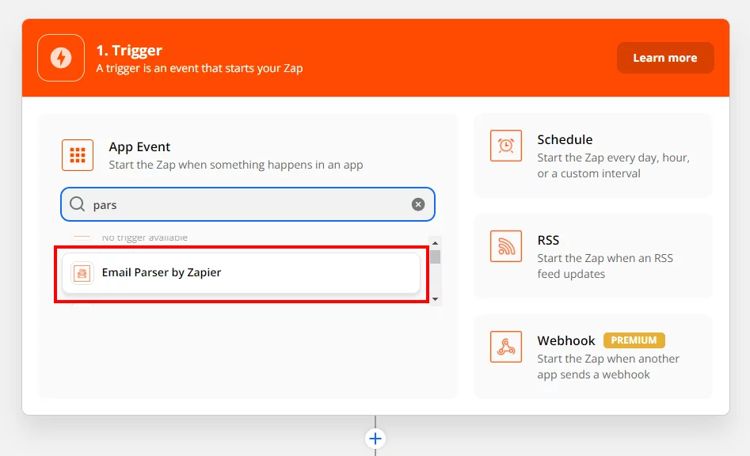Click the PREMIUM badge on Webhook

634,340
